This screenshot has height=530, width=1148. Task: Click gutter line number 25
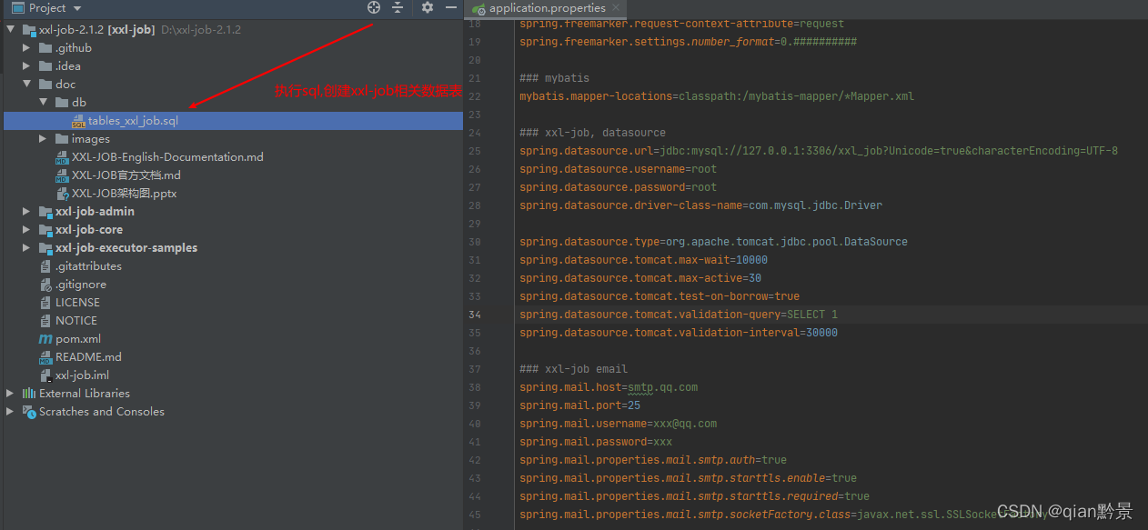point(474,151)
